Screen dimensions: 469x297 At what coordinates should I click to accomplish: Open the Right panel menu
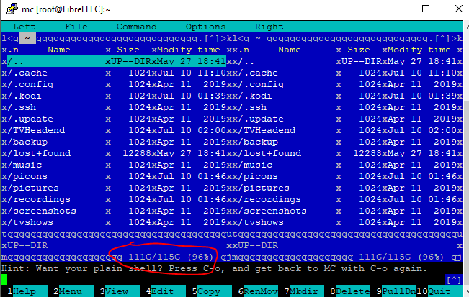[x=269, y=27]
